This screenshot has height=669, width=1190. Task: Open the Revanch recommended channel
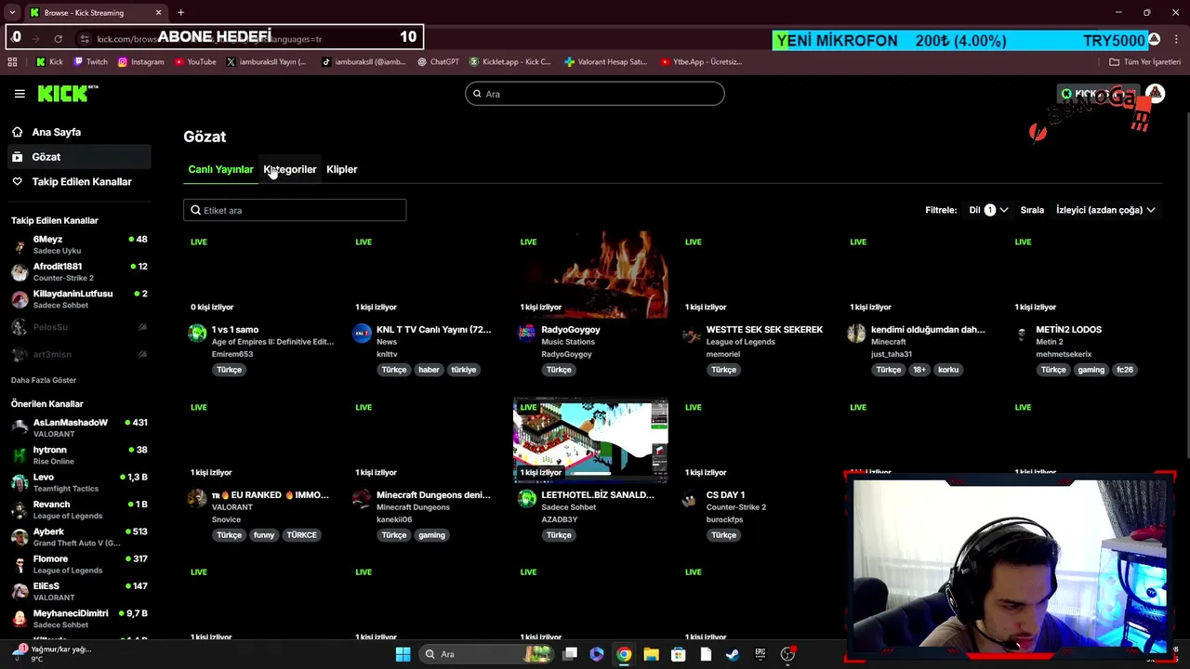[79, 510]
